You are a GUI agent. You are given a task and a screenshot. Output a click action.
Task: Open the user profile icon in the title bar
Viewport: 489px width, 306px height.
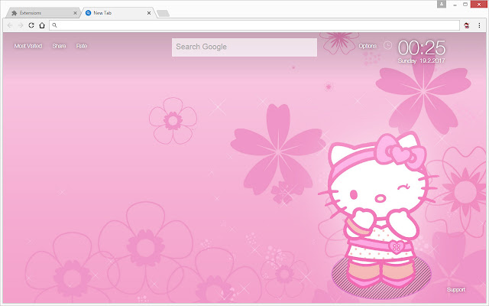pyautogui.click(x=442, y=4)
